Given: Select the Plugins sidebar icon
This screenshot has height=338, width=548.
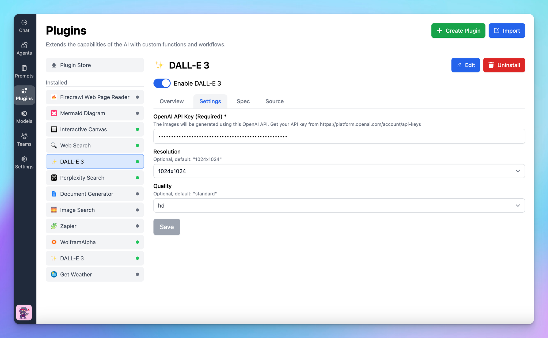Looking at the screenshot, I should [24, 95].
